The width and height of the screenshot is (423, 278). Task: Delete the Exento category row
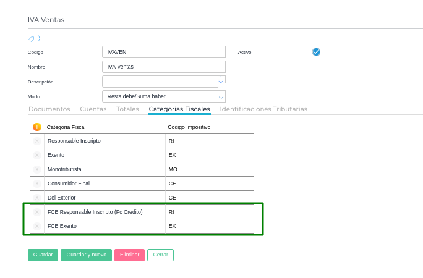37,155
